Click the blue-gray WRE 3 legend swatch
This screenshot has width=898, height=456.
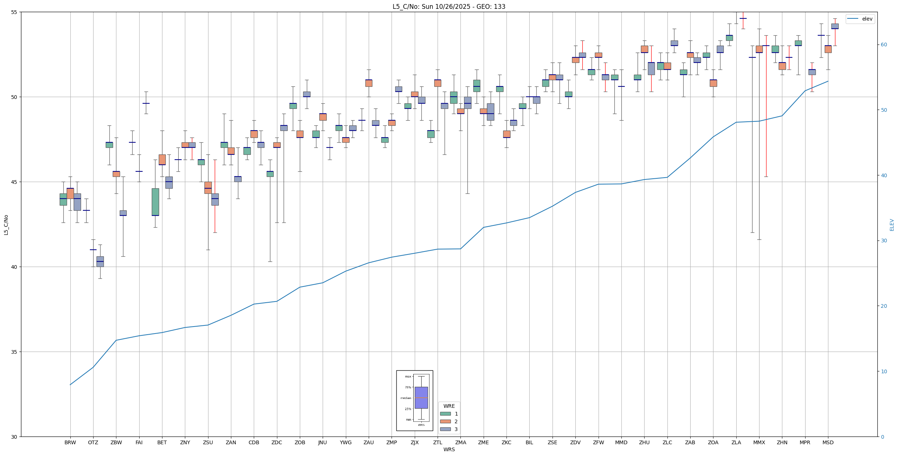[445, 429]
